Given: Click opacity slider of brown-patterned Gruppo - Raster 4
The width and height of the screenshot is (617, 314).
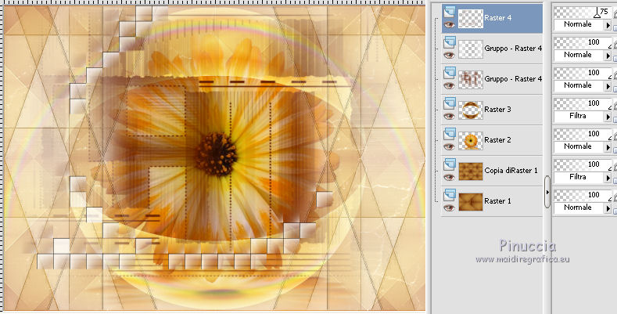Looking at the screenshot, I should 583,74.
